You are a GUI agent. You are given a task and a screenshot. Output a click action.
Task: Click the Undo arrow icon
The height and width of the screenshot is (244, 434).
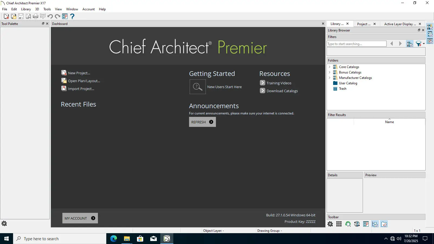[x=50, y=17]
